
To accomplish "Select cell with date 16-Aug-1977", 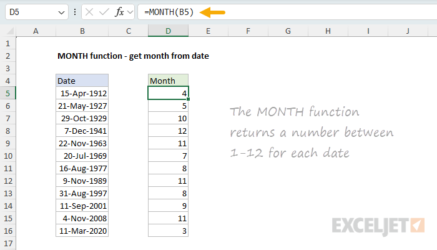I will [82, 168].
